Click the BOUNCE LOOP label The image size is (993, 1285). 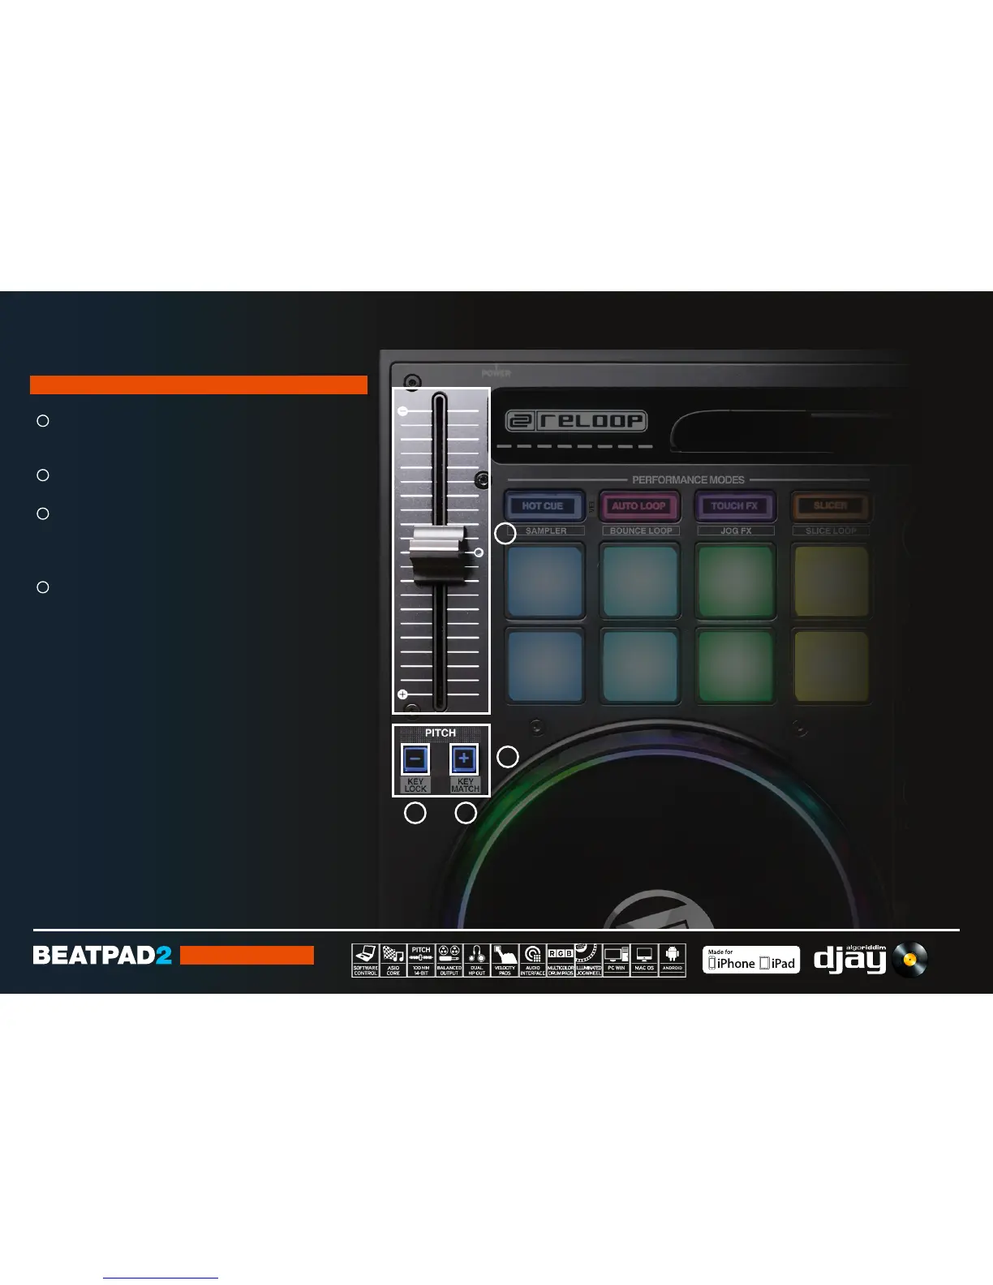pyautogui.click(x=641, y=531)
